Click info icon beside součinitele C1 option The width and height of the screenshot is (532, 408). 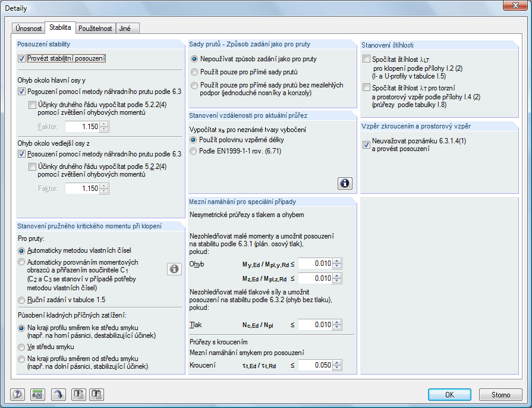pyautogui.click(x=174, y=269)
